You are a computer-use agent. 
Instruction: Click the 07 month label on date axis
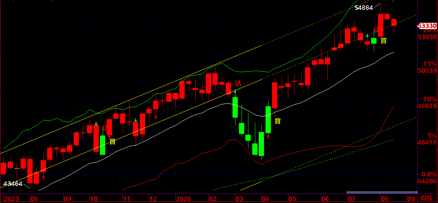click(x=351, y=199)
